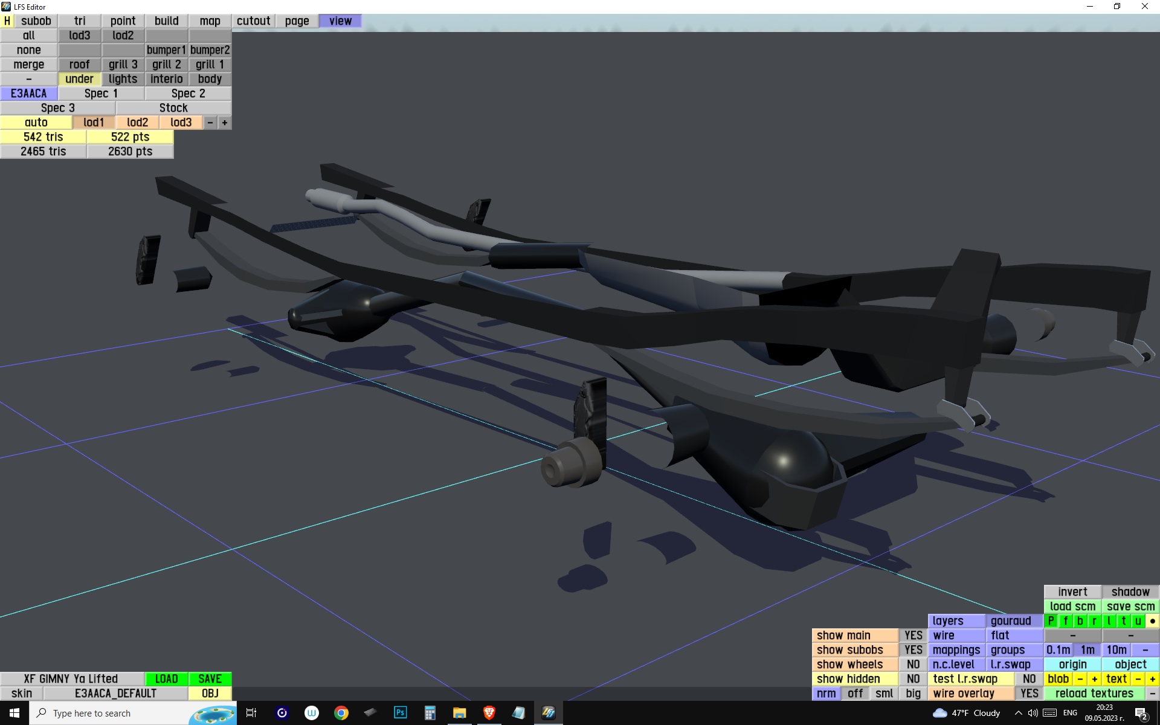Click the green SAVE button
The width and height of the screenshot is (1160, 725).
[210, 679]
